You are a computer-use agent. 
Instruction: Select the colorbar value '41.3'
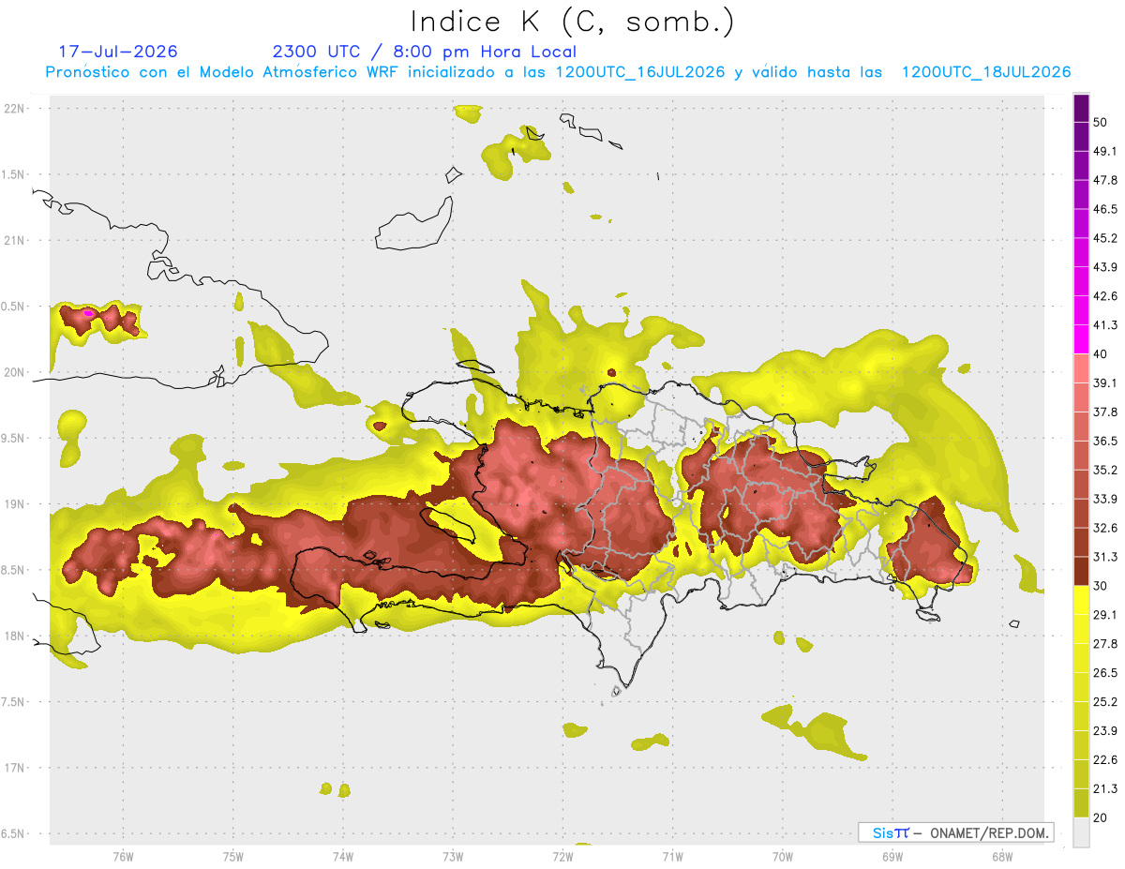pyautogui.click(x=1105, y=325)
